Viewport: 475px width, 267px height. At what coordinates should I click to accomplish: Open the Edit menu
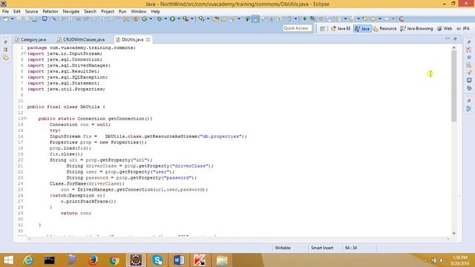pyautogui.click(x=16, y=11)
